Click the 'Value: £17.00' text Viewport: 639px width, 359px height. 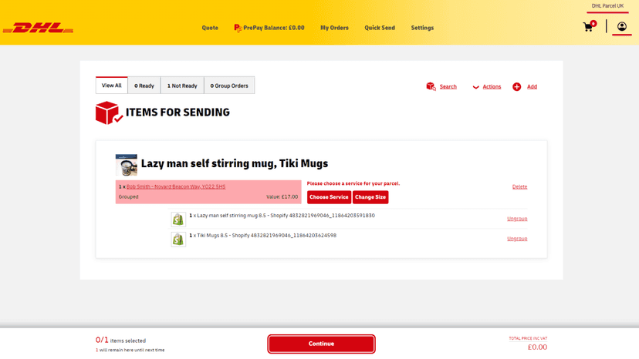pos(282,197)
